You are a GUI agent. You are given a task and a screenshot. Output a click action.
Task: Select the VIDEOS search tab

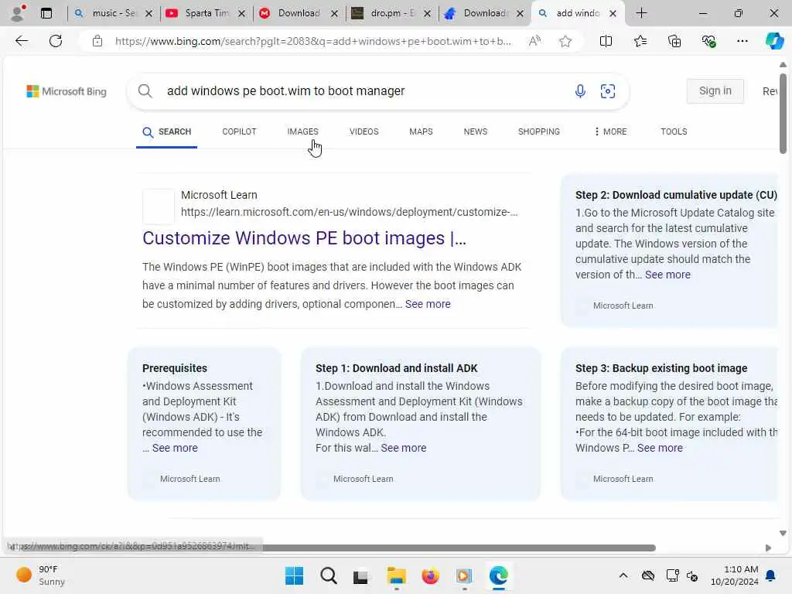click(x=364, y=131)
